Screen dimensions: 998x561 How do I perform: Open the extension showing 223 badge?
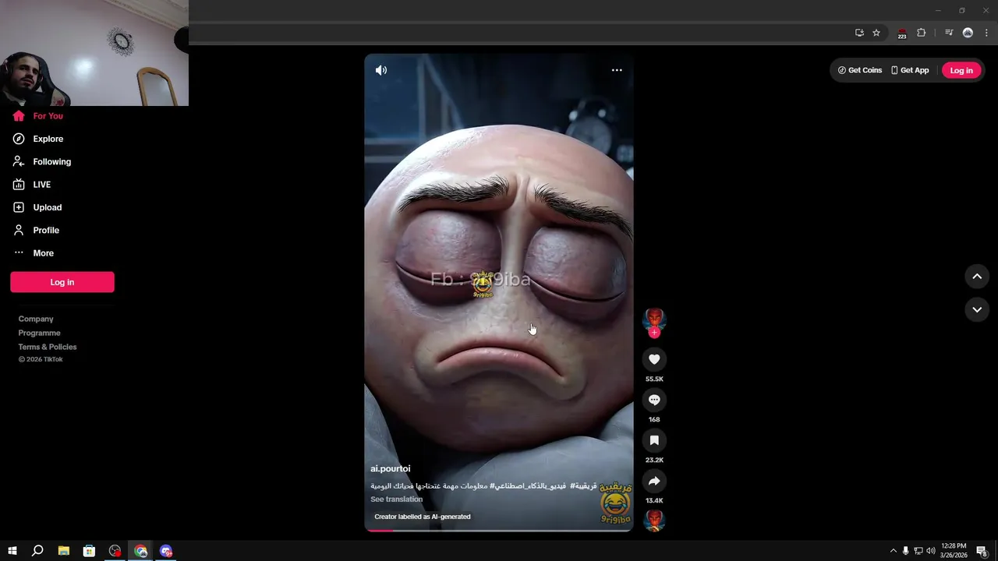click(902, 34)
